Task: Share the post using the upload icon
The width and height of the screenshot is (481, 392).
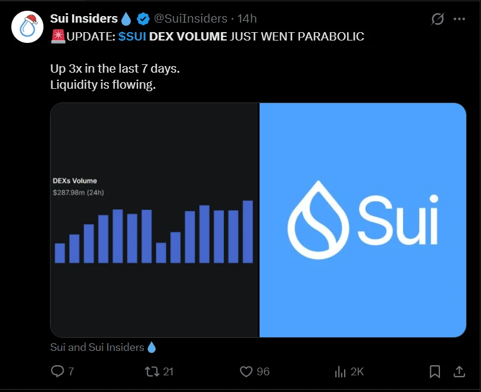Action: point(460,371)
